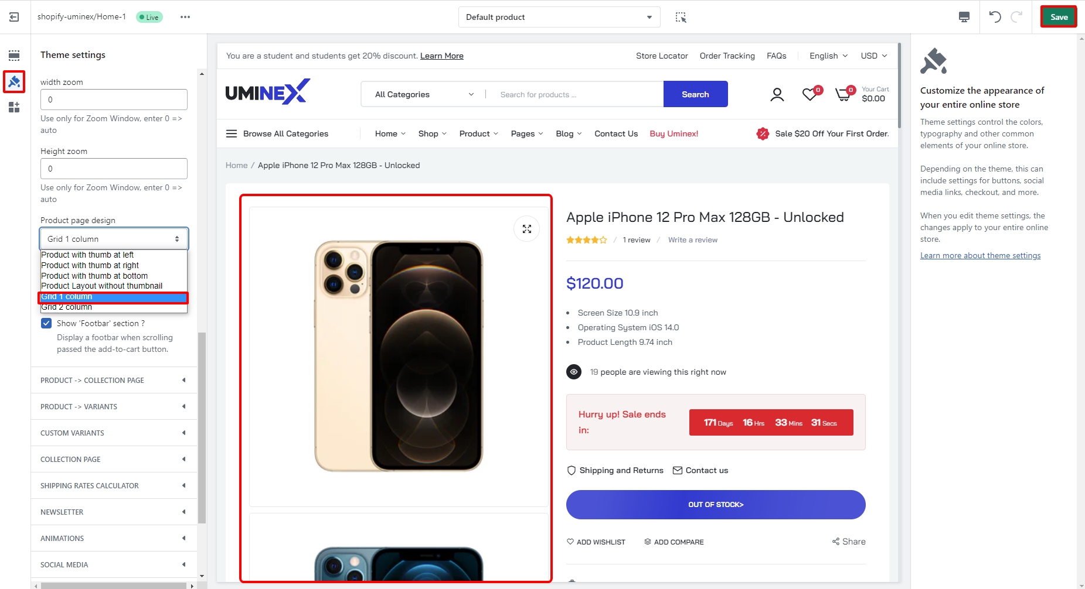Expand the SHIPPING RATES CALCULATOR section

coord(113,485)
